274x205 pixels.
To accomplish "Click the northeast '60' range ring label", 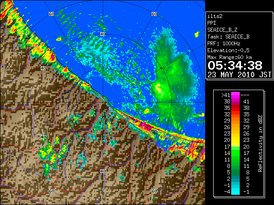I will coord(154,14).
